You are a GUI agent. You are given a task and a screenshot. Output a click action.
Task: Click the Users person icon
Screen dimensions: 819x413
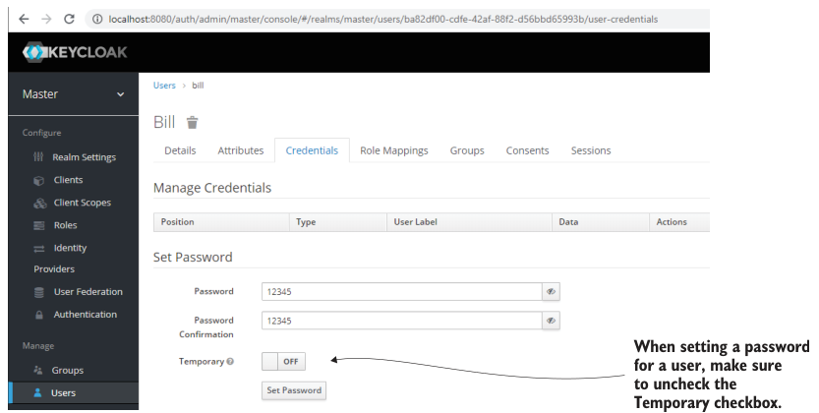[37, 392]
